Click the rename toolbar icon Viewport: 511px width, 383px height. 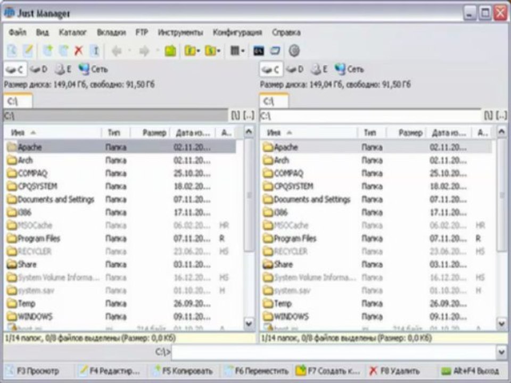tap(95, 51)
